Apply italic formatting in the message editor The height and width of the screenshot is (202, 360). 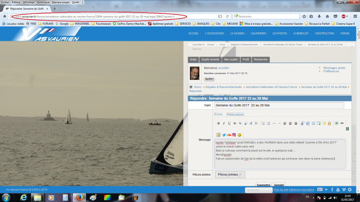coord(224,123)
